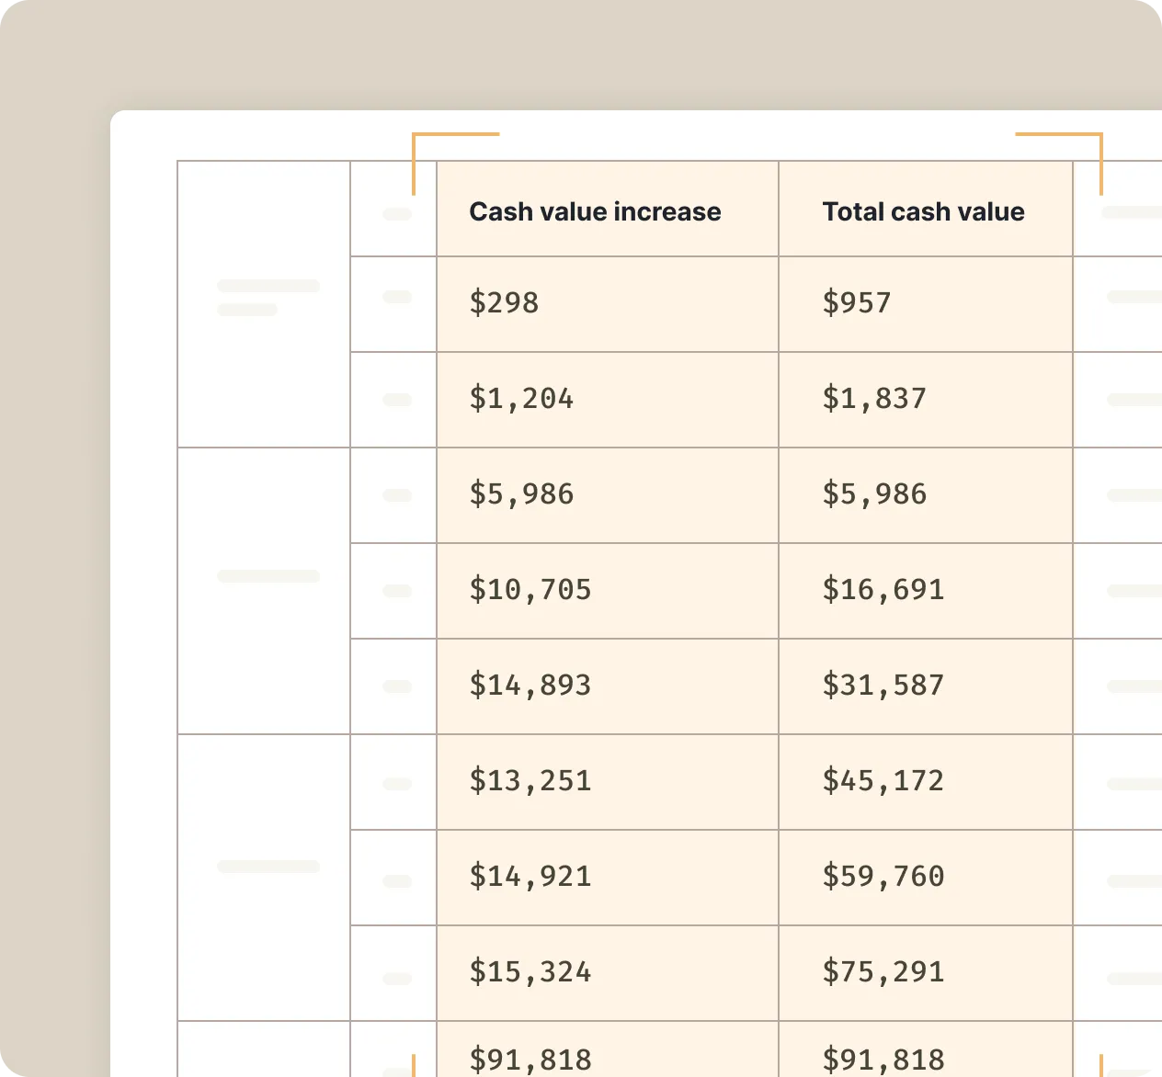
Task: Click the $16,691 total cash value cell
Action: pyautogui.click(x=883, y=589)
